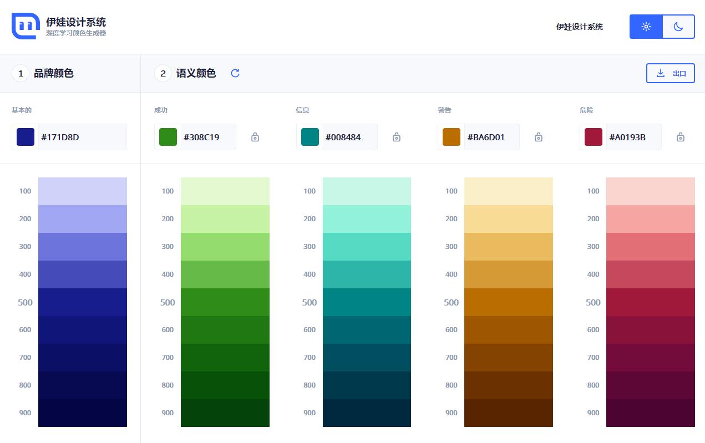Open the 伊娃设计系统 header link

click(x=580, y=27)
